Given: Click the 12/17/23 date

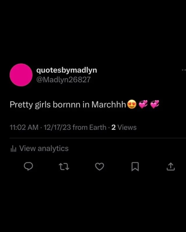Looking at the screenshot, I should tap(57, 127).
